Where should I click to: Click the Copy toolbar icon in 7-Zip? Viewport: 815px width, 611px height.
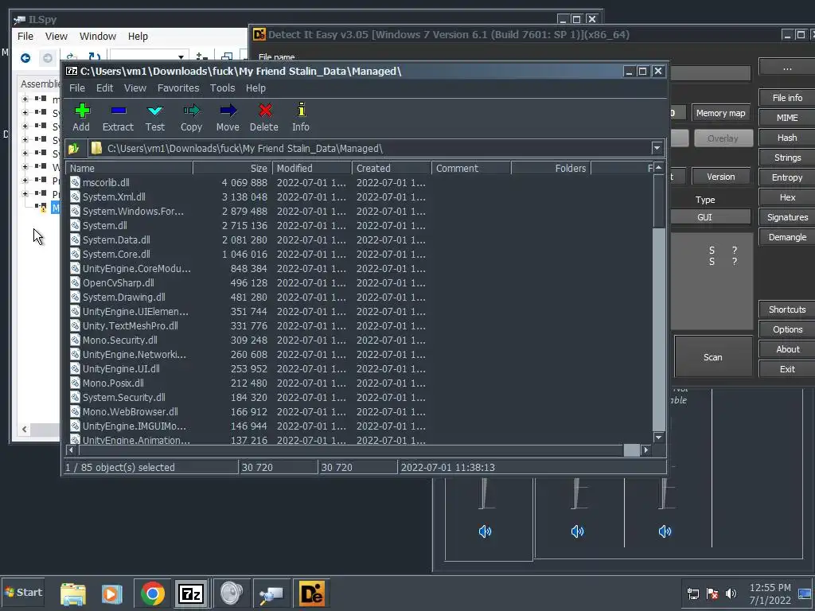[191, 111]
